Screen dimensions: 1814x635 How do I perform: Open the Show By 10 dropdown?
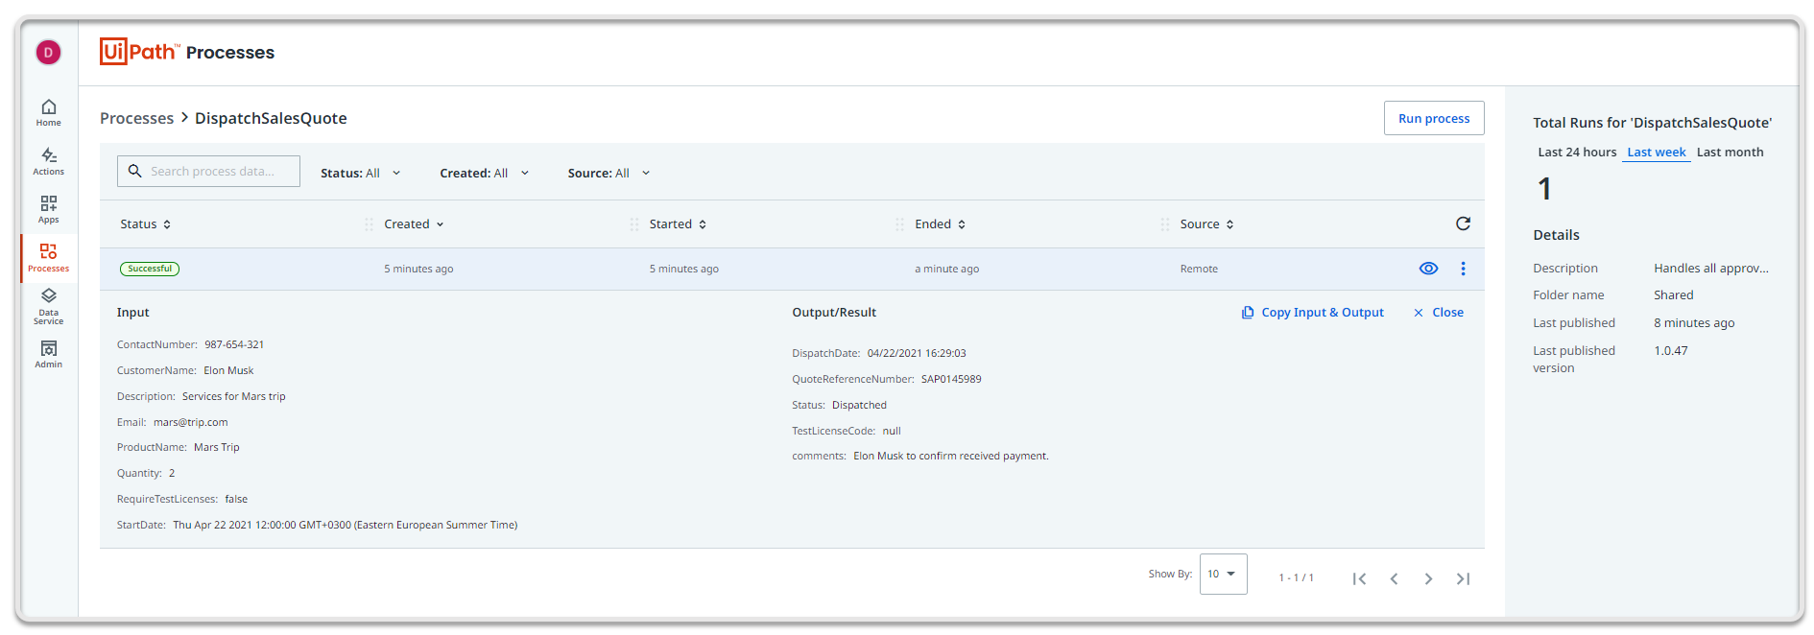point(1223,574)
